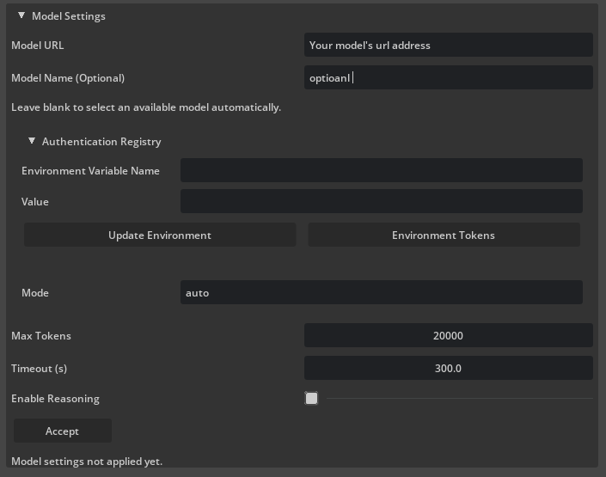Viewport: 606px width, 477px height.
Task: Focus the Model Name (Optional) field
Action: tap(449, 77)
